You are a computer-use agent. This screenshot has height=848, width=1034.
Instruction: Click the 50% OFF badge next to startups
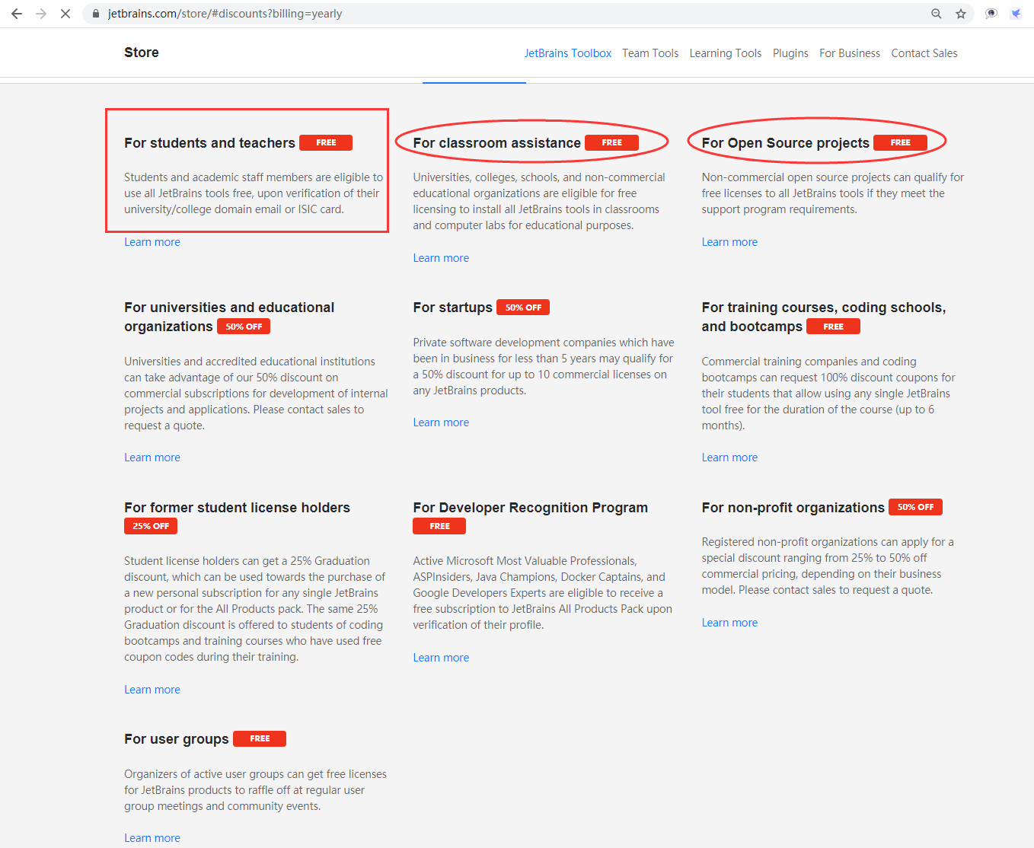(523, 308)
